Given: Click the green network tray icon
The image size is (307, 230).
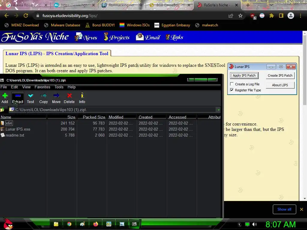Looking at the screenshot, I should (247, 224).
